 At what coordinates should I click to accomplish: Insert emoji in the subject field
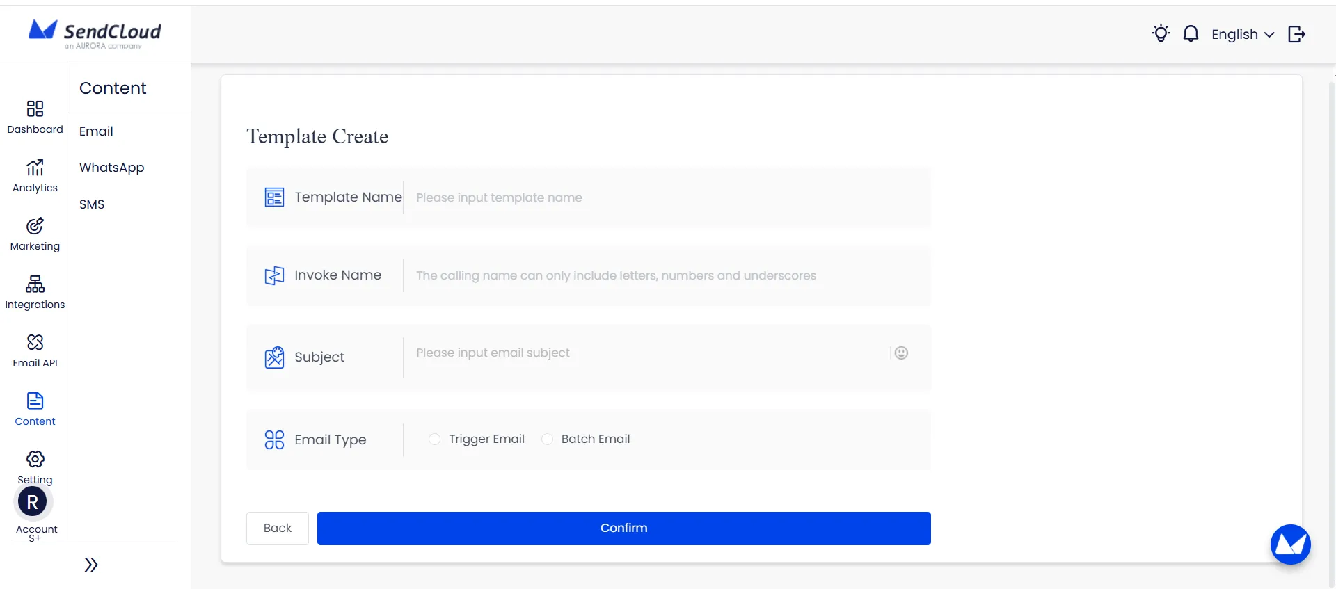(901, 353)
